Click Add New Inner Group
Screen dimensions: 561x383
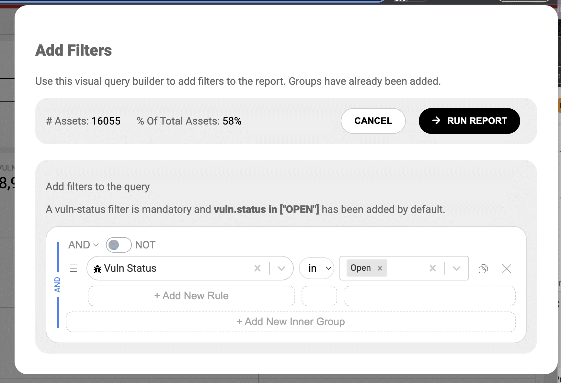(290, 322)
